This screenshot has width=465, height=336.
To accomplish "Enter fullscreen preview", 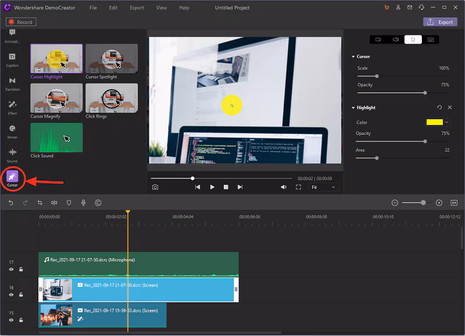I will pyautogui.click(x=299, y=187).
